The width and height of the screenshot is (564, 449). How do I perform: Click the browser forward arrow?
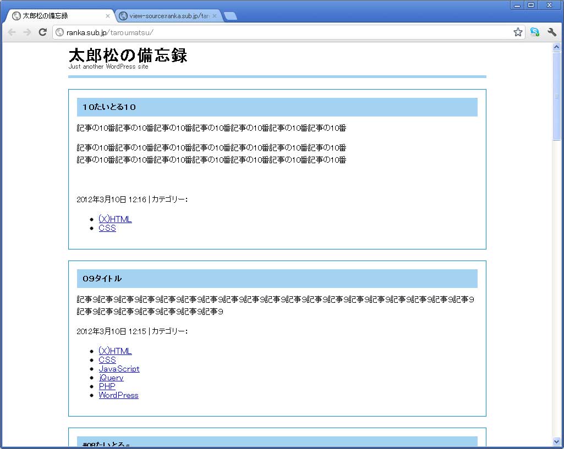coord(27,32)
